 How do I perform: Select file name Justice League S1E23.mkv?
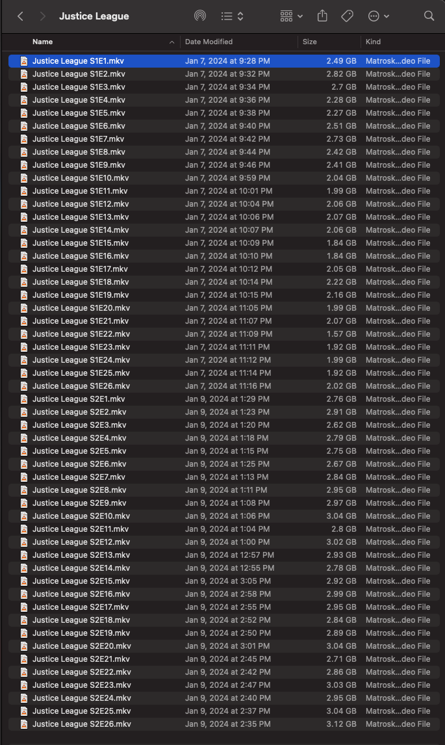click(x=81, y=347)
